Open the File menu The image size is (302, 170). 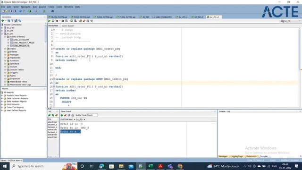tap(3, 7)
